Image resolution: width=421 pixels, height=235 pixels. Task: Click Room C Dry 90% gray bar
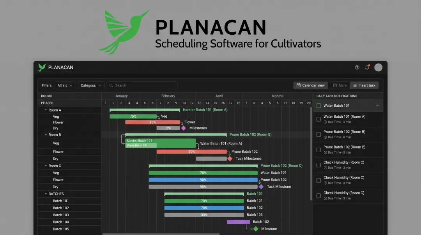point(203,187)
